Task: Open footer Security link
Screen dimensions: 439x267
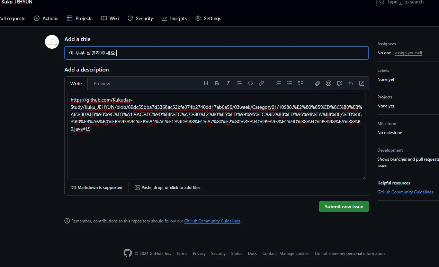Action: [218, 254]
